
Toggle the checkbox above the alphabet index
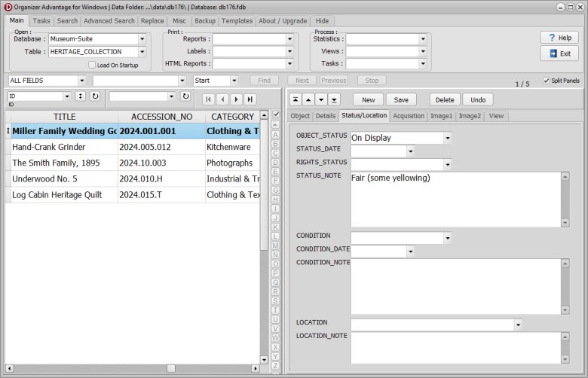point(276,114)
